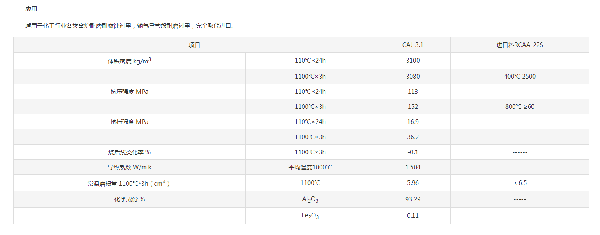Click the CAJ-3.1 column header
The width and height of the screenshot is (600, 235).
coord(413,45)
